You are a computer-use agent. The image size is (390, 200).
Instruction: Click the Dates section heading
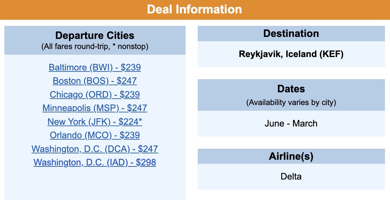291,89
